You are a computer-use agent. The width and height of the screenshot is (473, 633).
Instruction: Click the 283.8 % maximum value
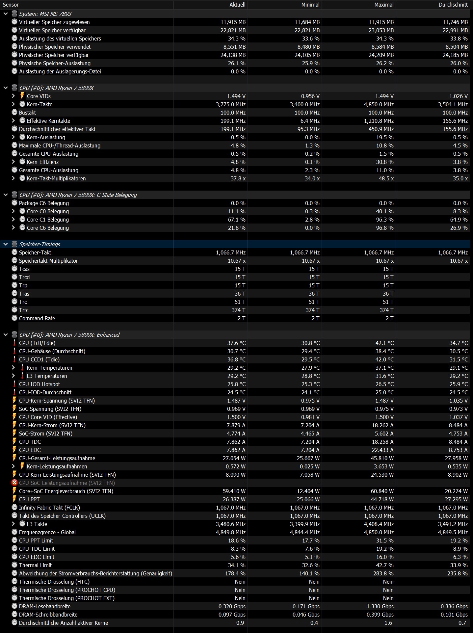pyautogui.click(x=385, y=573)
